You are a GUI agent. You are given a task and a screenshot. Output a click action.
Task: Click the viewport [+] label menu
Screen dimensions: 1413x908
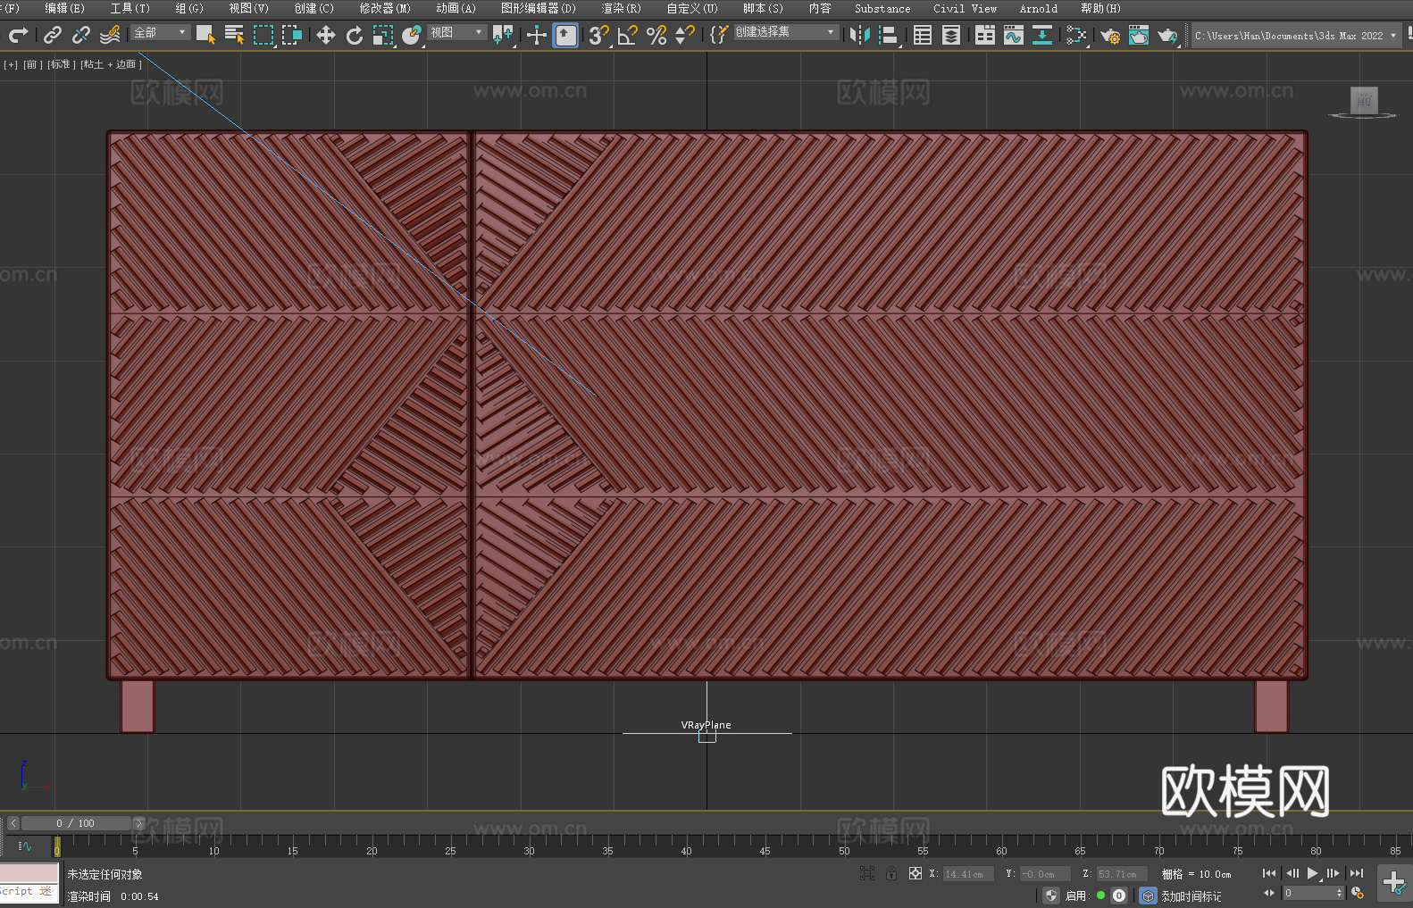point(11,64)
